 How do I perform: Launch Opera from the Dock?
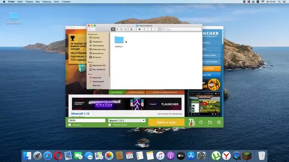tap(58, 156)
